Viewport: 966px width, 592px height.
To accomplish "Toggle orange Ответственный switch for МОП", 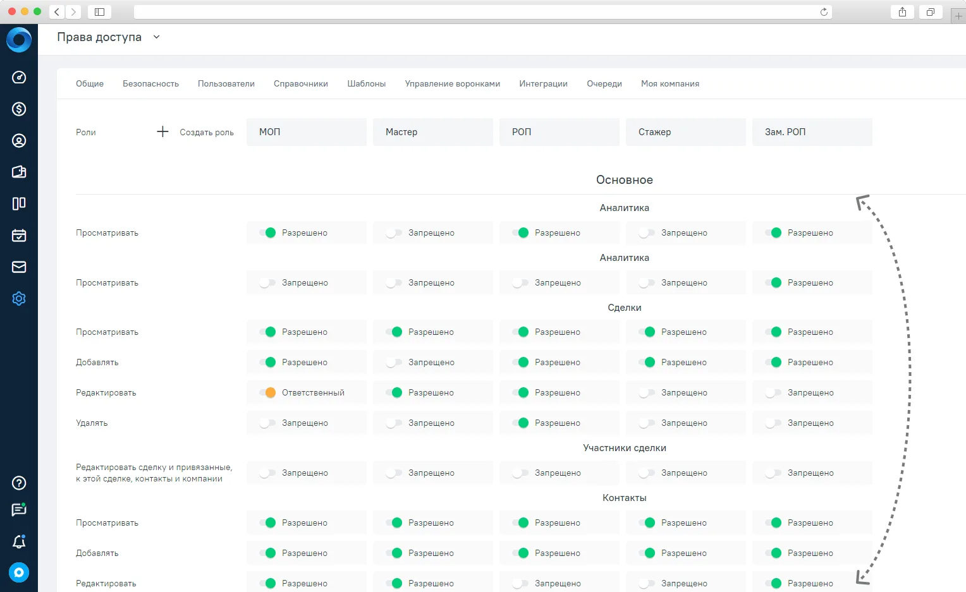I will click(x=267, y=392).
